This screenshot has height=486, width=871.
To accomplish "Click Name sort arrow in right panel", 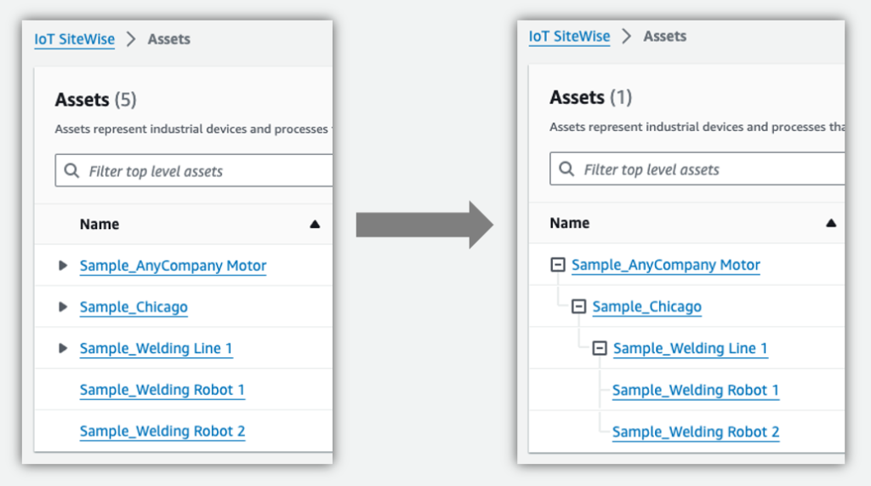I will point(831,223).
